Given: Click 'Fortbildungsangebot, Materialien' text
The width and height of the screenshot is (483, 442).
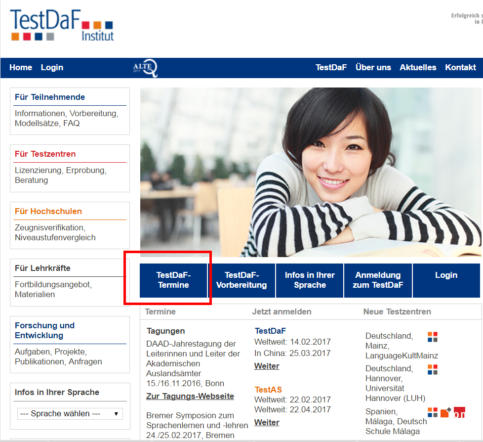Looking at the screenshot, I should [53, 289].
